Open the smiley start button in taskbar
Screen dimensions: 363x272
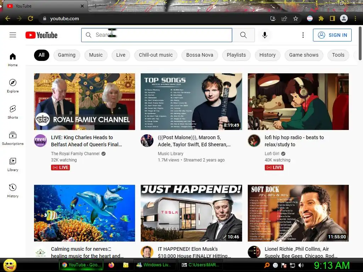[x=10, y=265]
